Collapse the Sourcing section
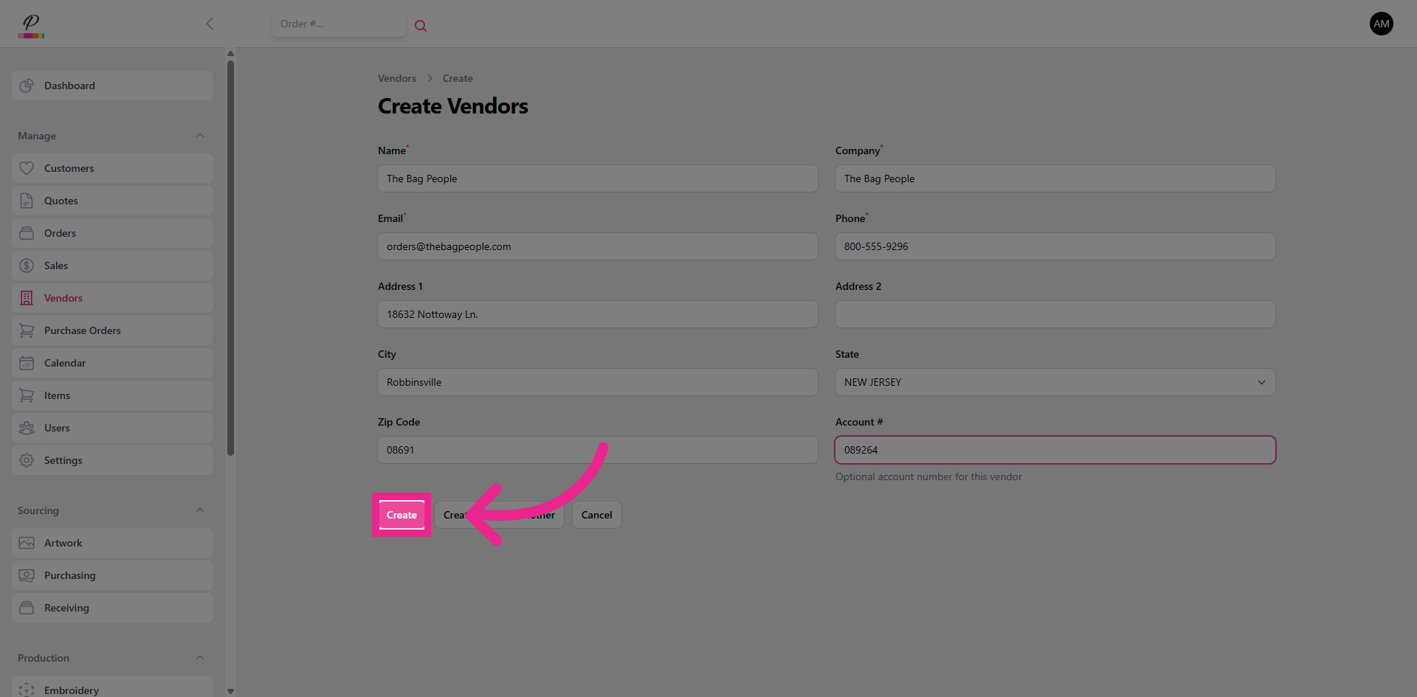 click(199, 510)
